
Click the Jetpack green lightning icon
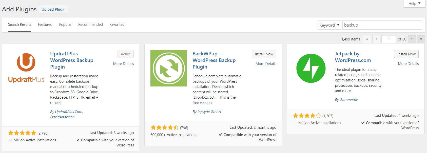(x=311, y=68)
